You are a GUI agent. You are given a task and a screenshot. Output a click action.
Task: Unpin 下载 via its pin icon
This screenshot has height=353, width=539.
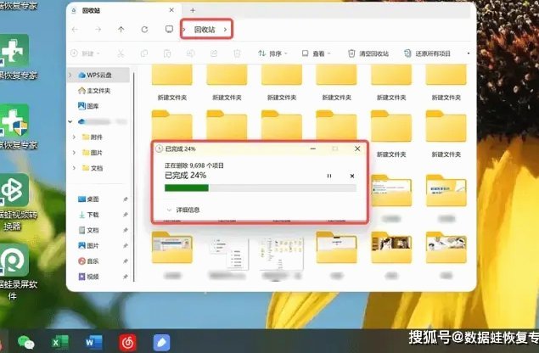tap(126, 215)
